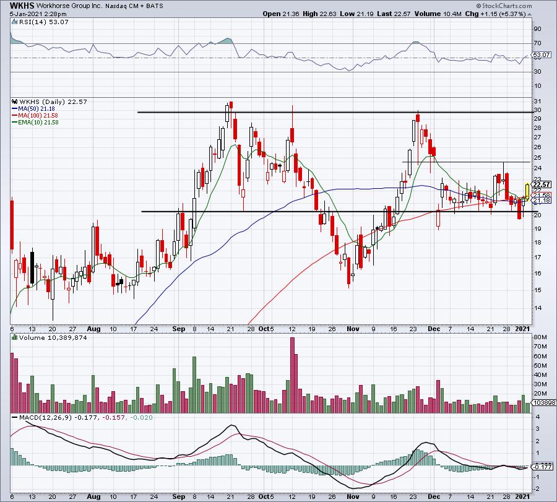This screenshot has height=502, width=557.
Task: Click the 2021 label on the bottom MACD axis
Action: pos(522,496)
